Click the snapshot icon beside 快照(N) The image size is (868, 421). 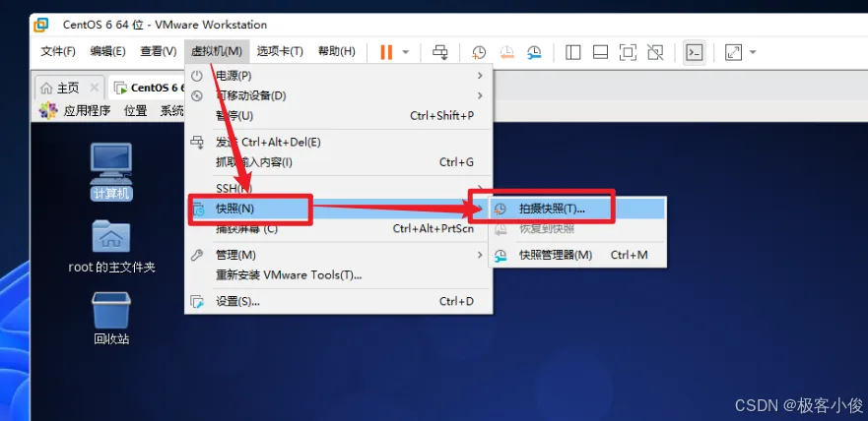[198, 209]
